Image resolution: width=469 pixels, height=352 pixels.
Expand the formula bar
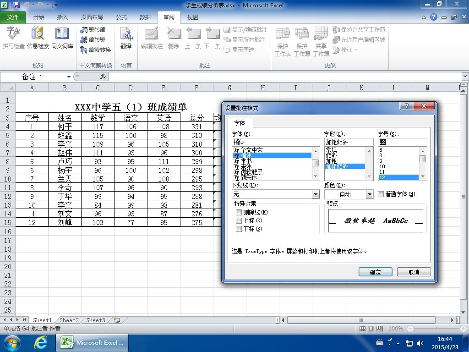coord(465,77)
